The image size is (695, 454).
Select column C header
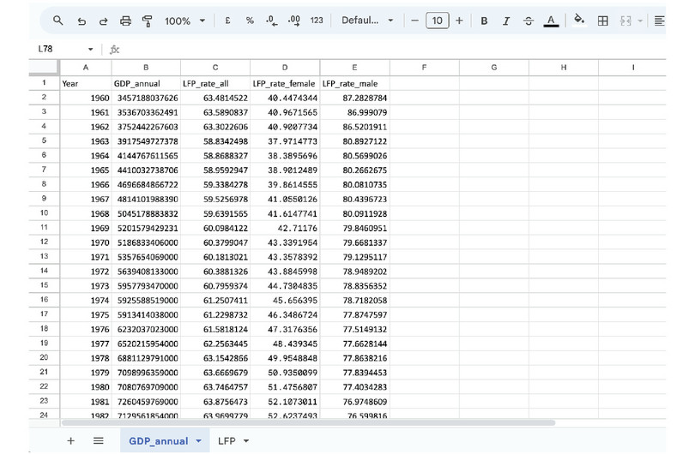[x=215, y=68]
